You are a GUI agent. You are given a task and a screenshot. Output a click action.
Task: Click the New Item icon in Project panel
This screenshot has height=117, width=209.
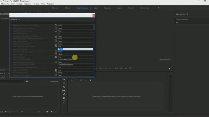tap(52, 112)
